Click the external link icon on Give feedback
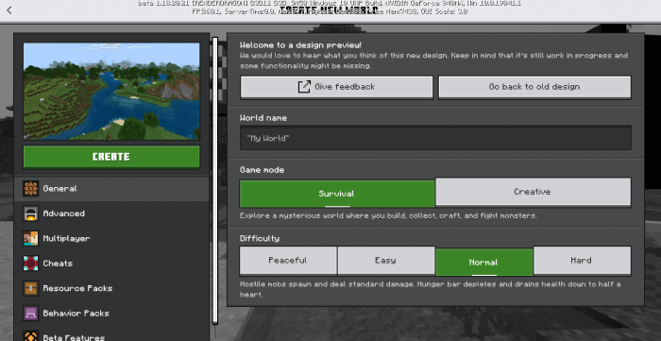The image size is (661, 341). click(304, 86)
